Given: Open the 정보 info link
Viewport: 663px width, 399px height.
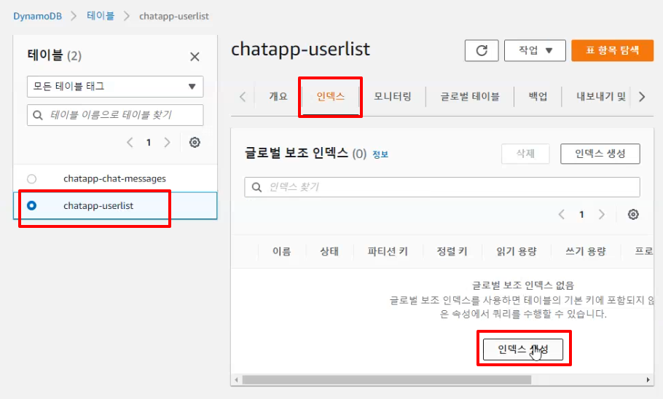Looking at the screenshot, I should [380, 154].
